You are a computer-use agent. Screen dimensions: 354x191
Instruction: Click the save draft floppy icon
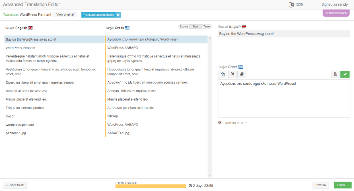[x=335, y=74]
